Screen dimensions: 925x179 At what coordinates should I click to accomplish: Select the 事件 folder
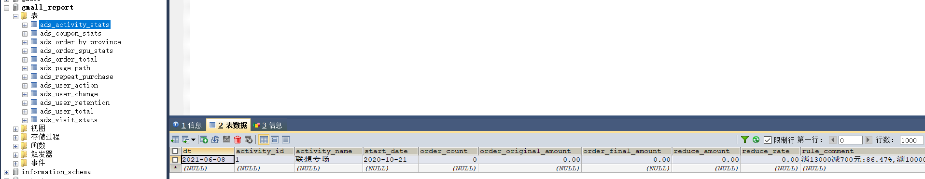pyautogui.click(x=38, y=163)
